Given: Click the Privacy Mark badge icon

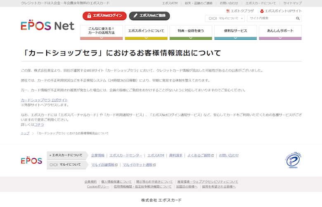Looking at the screenshot, I should coord(293,160).
